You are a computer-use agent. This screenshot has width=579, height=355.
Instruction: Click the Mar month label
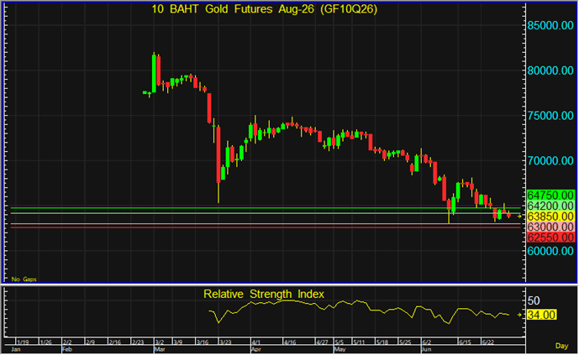click(159, 349)
